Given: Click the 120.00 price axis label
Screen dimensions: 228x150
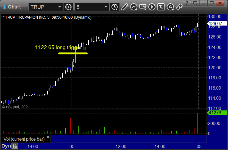Looking at the screenshot, I should 215,68.
